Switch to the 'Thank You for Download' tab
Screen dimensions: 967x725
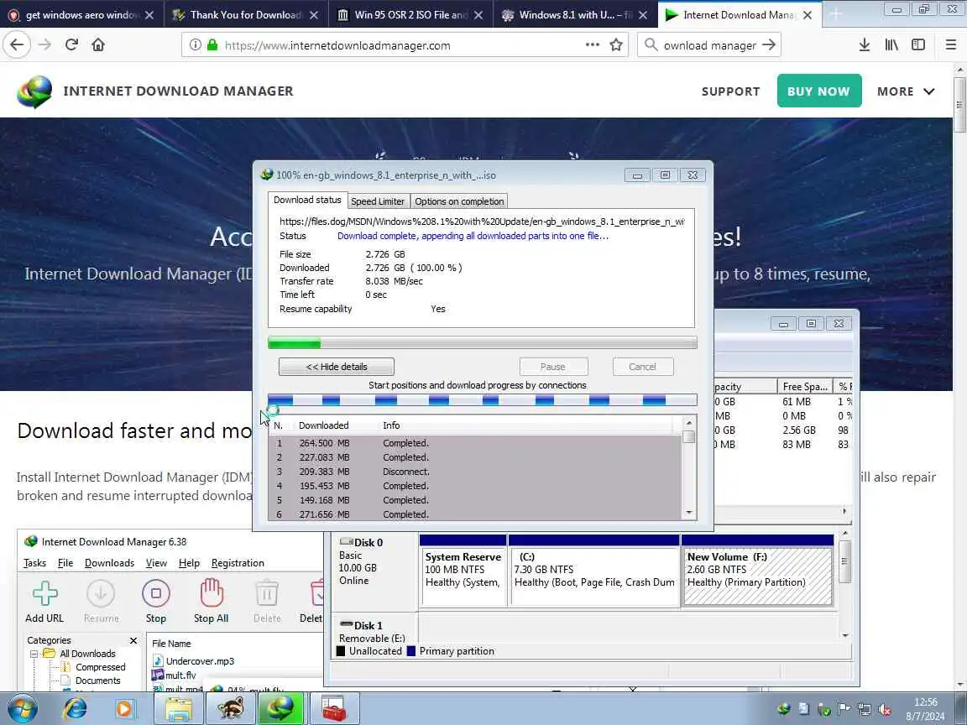coord(238,15)
